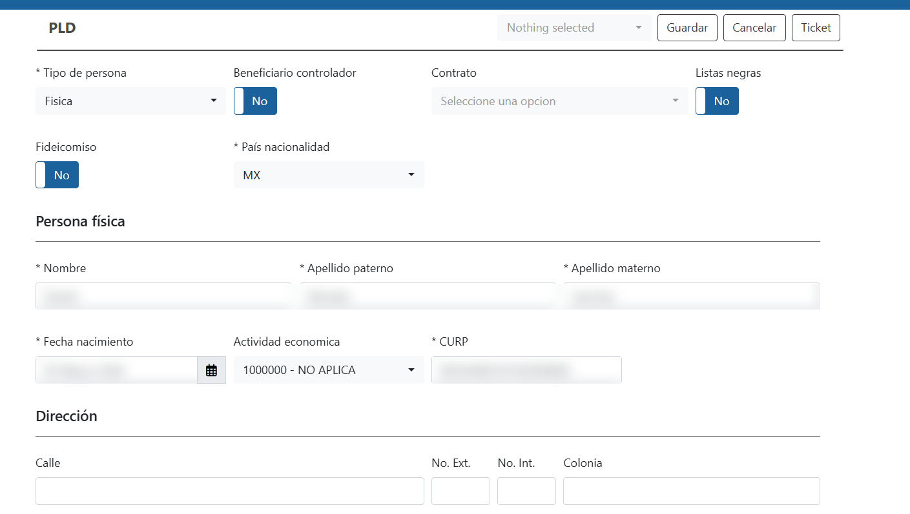Screen dimensions: 910x514
Task: Focus the Nombre input field
Action: click(x=163, y=296)
